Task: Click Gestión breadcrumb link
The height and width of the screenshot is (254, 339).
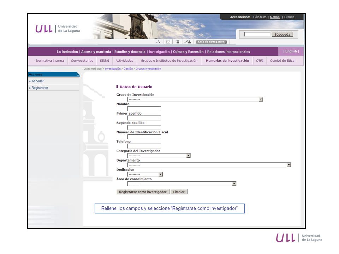Action: [128, 69]
